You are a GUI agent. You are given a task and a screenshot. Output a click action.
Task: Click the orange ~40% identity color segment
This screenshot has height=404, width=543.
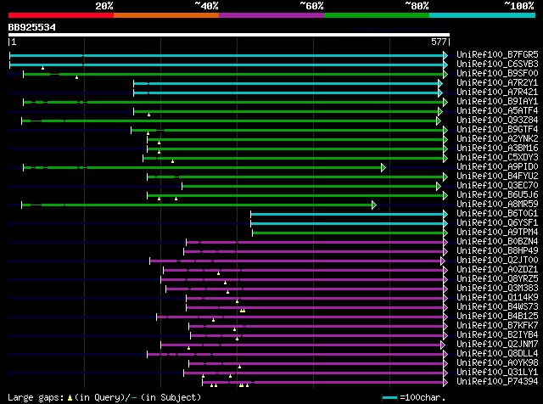tap(166, 15)
